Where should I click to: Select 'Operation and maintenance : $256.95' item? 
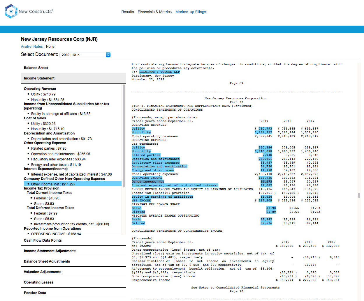(61, 154)
